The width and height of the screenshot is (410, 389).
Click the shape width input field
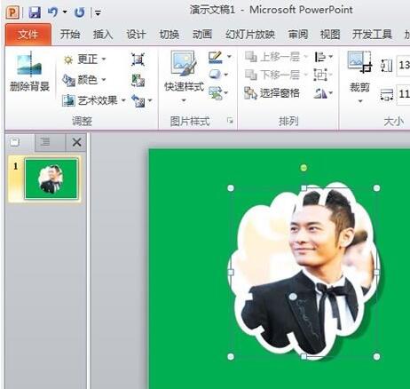click(404, 95)
